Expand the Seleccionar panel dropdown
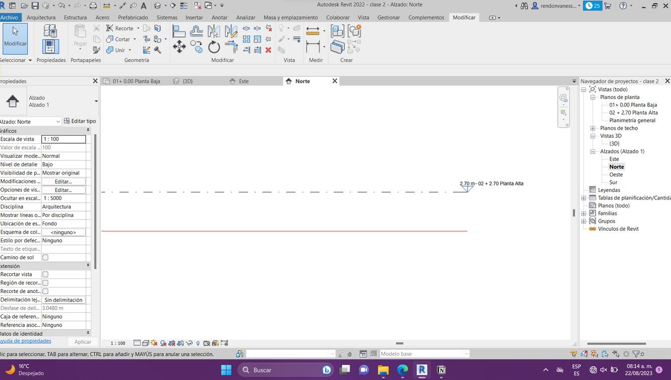Image resolution: width=671 pixels, height=380 pixels. [x=30, y=60]
